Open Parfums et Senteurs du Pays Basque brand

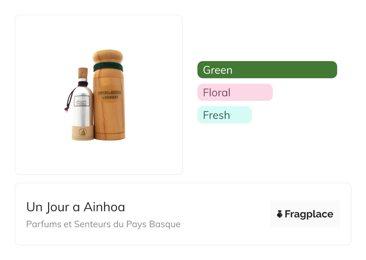click(103, 224)
